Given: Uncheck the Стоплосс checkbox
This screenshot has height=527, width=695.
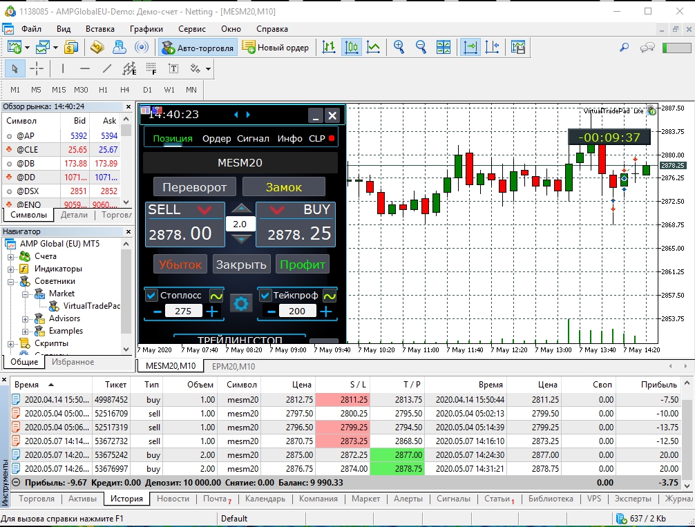Looking at the screenshot, I should [151, 295].
